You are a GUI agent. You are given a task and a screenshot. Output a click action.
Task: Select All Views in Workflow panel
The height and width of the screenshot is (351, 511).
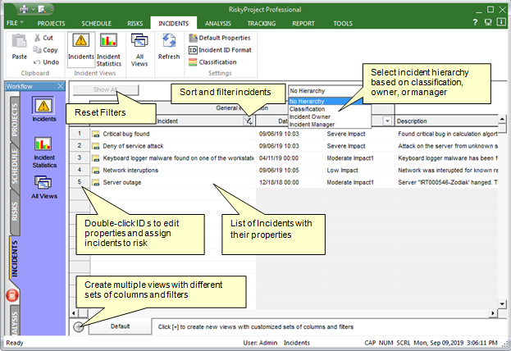point(43,183)
